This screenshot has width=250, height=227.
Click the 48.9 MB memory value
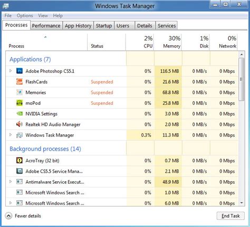tap(171, 182)
